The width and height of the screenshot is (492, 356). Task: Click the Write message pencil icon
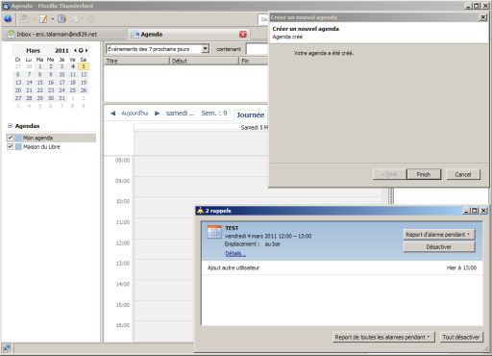point(43,19)
